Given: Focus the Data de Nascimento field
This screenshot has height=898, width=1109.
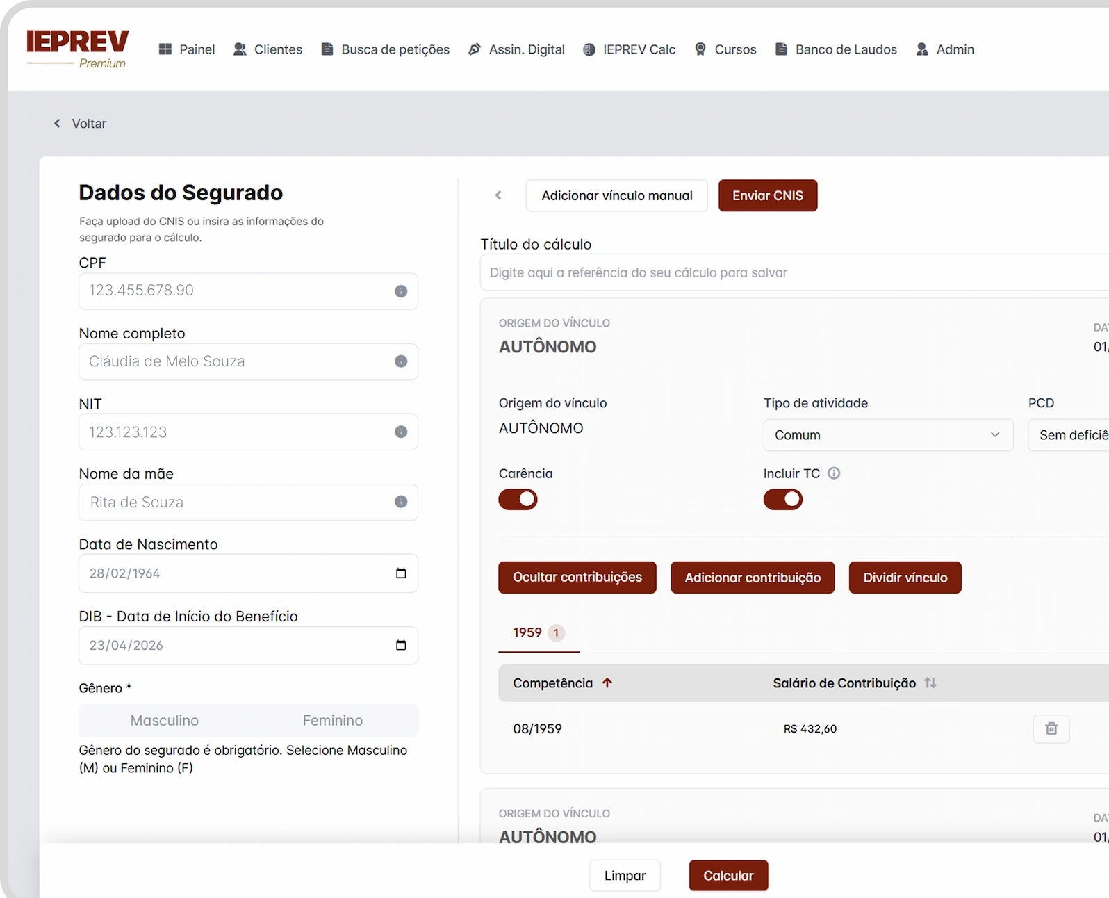Looking at the screenshot, I should click(249, 573).
